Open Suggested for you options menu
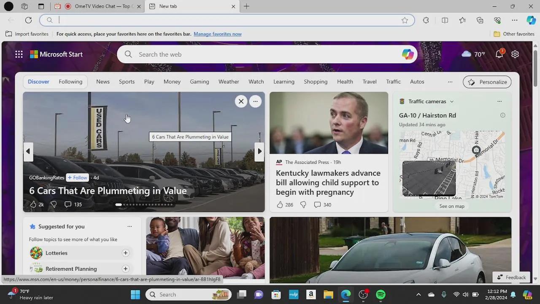This screenshot has width=540, height=304. coord(130,227)
